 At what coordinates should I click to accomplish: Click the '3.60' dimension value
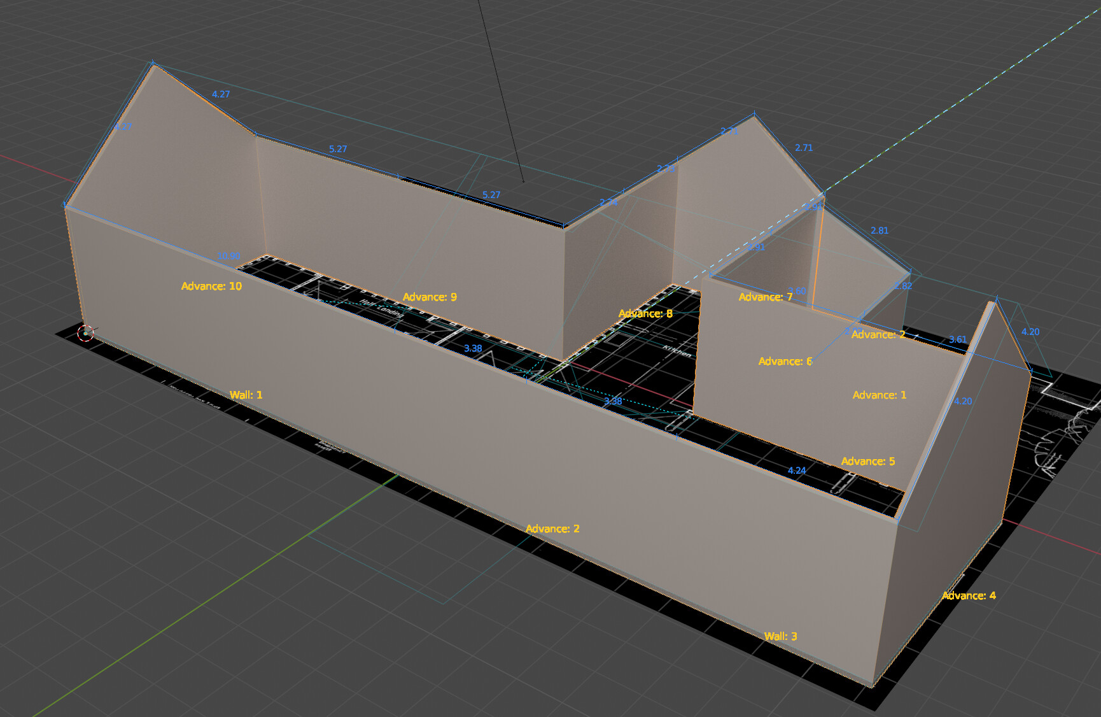(797, 291)
